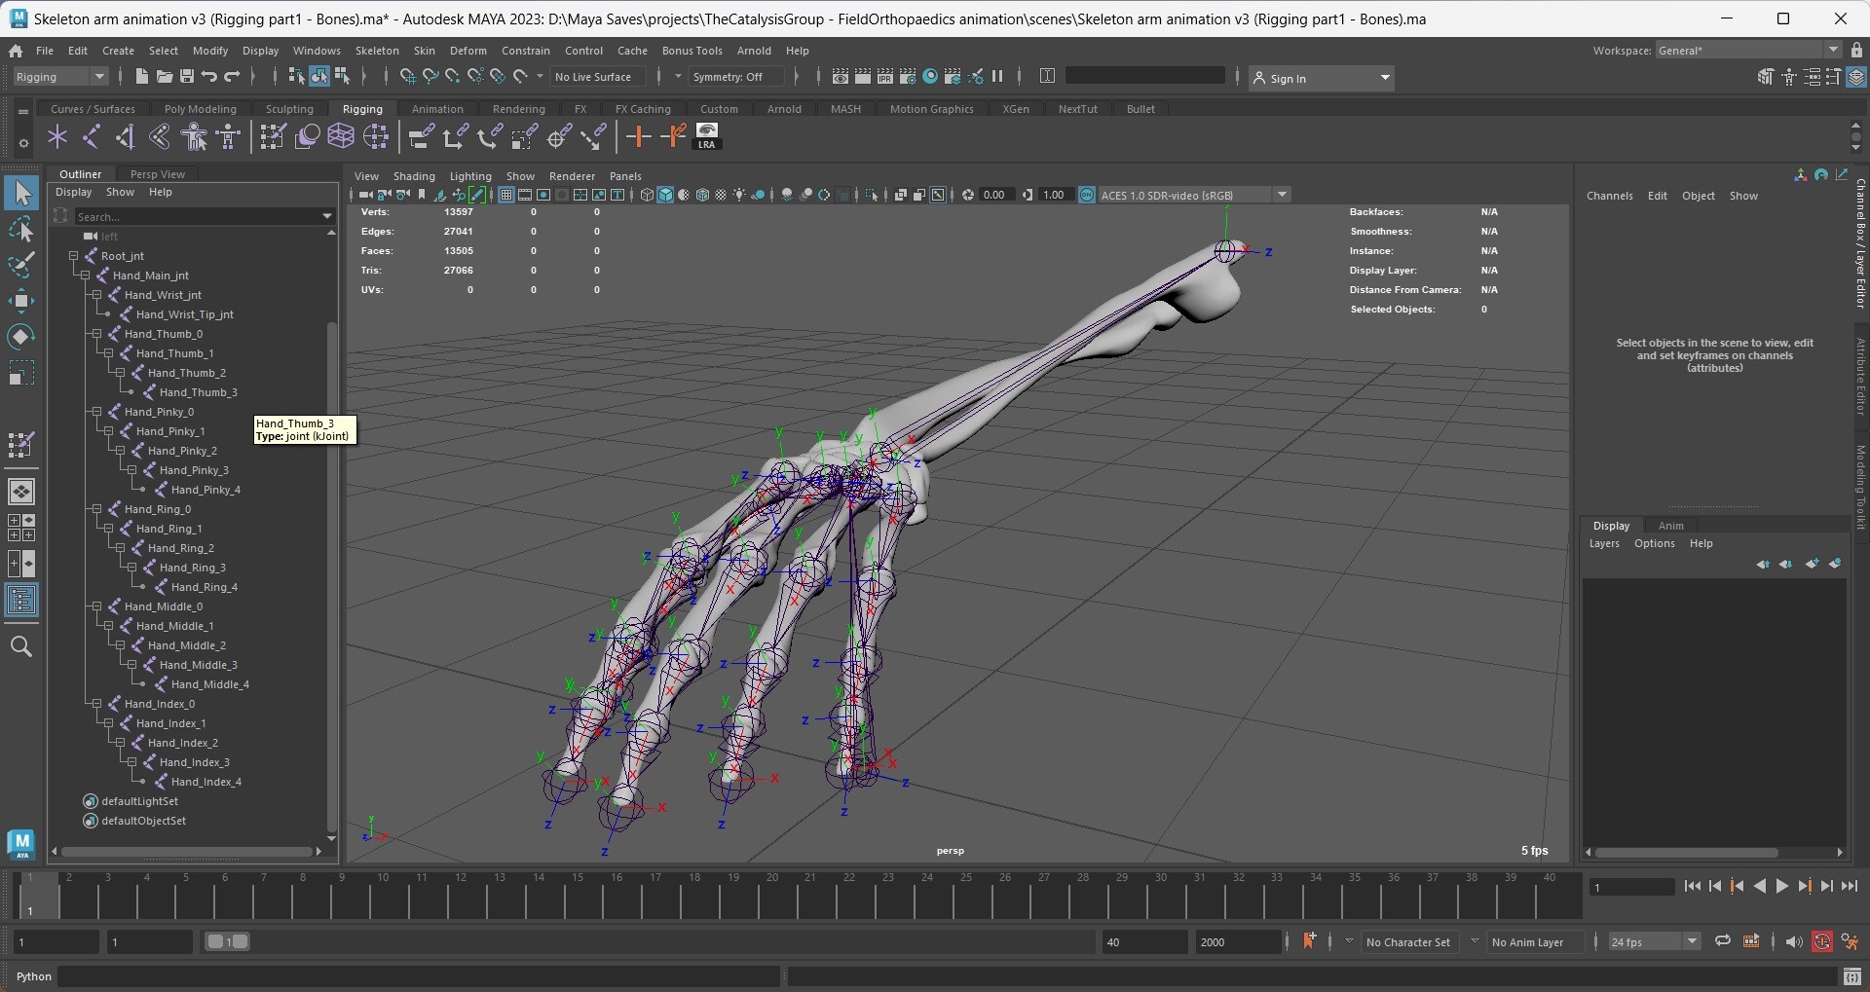
Task: Collapse the Hand_Thumb_0 joint hierarchy
Action: click(x=96, y=334)
